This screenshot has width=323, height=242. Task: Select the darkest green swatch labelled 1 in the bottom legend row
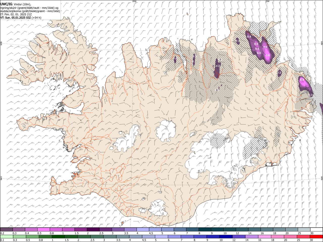pyautogui.click(x=58, y=236)
